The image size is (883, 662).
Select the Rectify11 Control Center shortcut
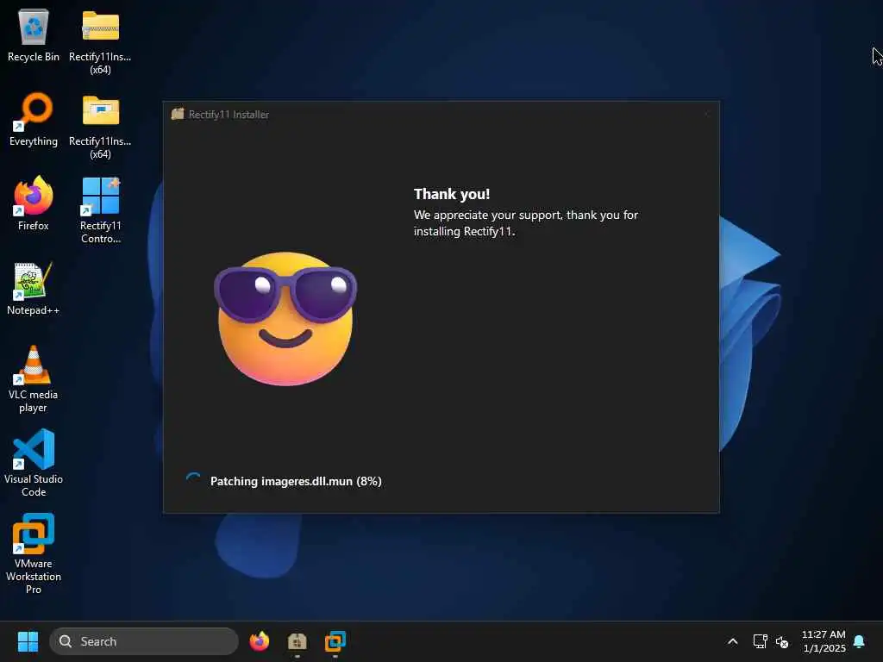coord(100,210)
